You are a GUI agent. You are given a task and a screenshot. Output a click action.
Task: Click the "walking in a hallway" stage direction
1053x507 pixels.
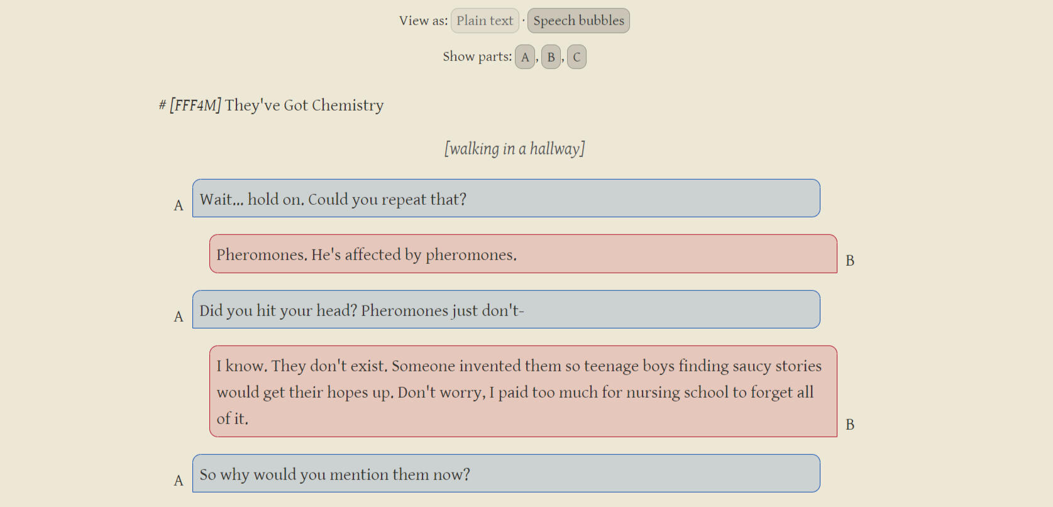[x=514, y=149]
